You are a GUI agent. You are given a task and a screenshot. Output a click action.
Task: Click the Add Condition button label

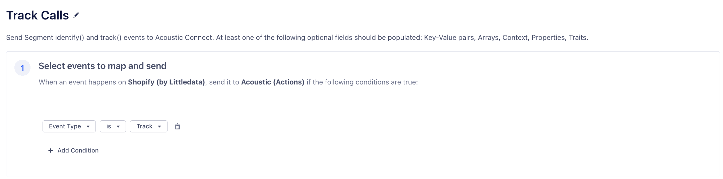pyautogui.click(x=78, y=151)
